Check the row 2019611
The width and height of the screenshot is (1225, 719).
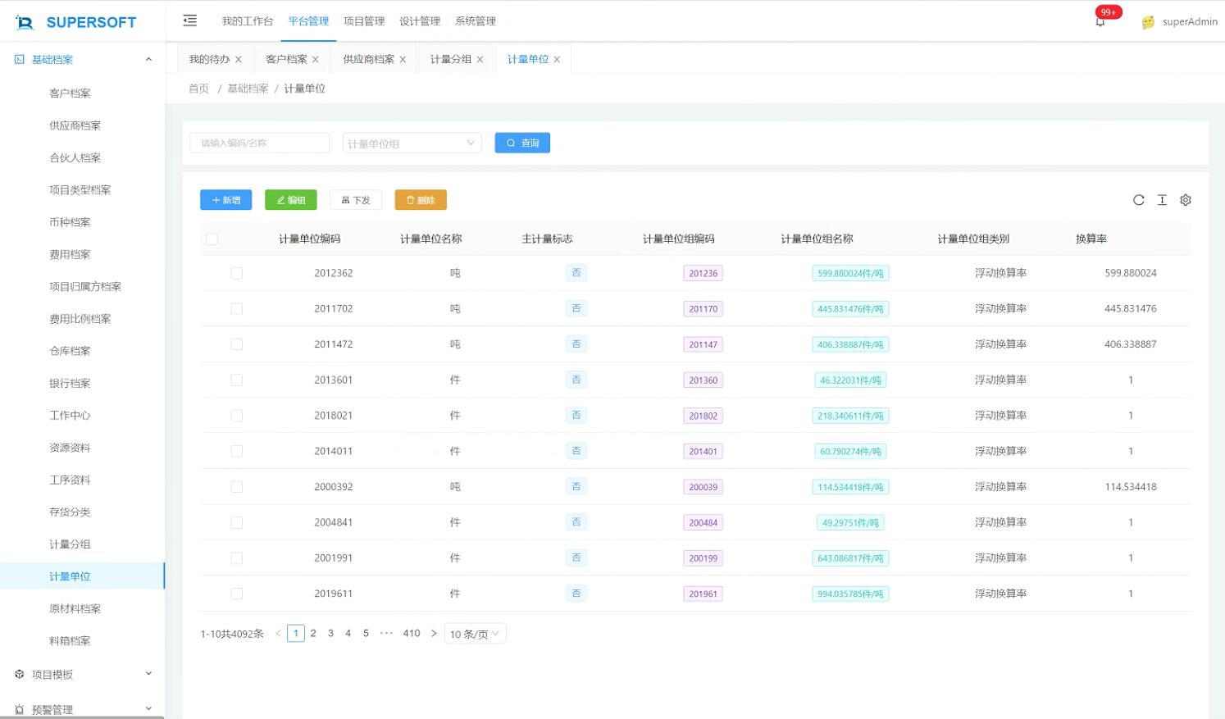pos(237,594)
